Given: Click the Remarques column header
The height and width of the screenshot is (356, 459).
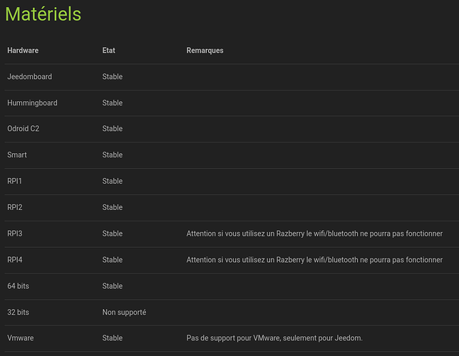Looking at the screenshot, I should (x=205, y=51).
